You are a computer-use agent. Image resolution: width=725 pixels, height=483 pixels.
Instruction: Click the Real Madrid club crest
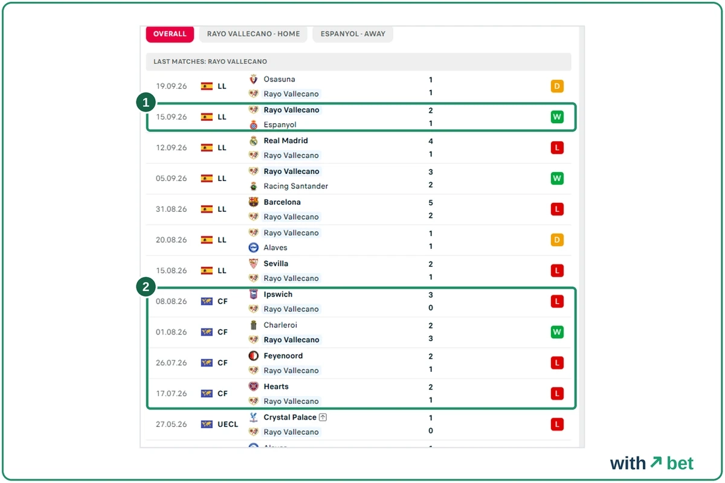(x=254, y=141)
